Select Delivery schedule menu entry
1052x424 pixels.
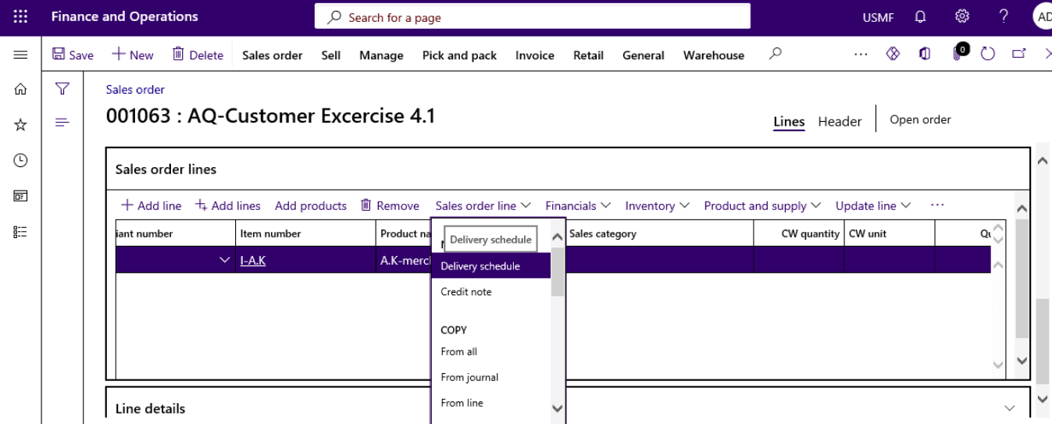pos(491,266)
